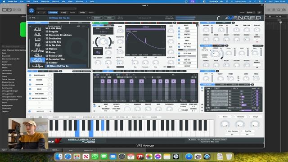Add a new FX slot tab plus

60,71
